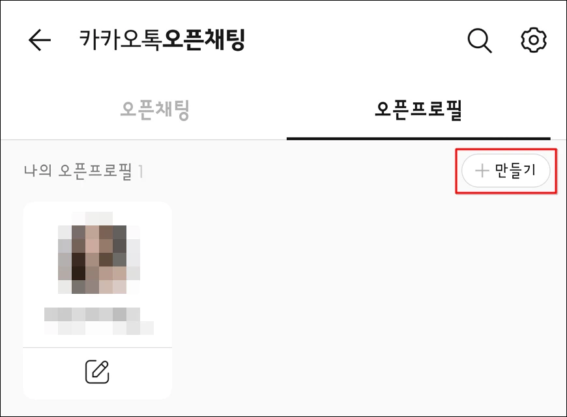Open search with the magnifier icon
This screenshot has width=567, height=417.
pos(480,40)
